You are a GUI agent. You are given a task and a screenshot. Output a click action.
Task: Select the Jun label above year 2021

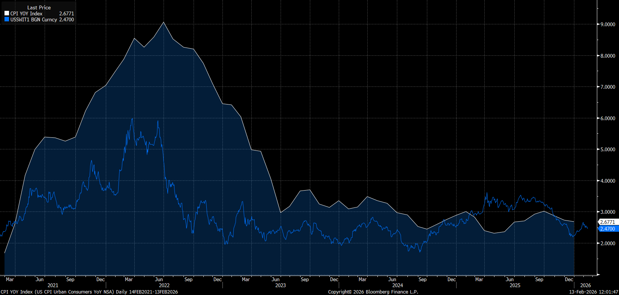coord(39,279)
